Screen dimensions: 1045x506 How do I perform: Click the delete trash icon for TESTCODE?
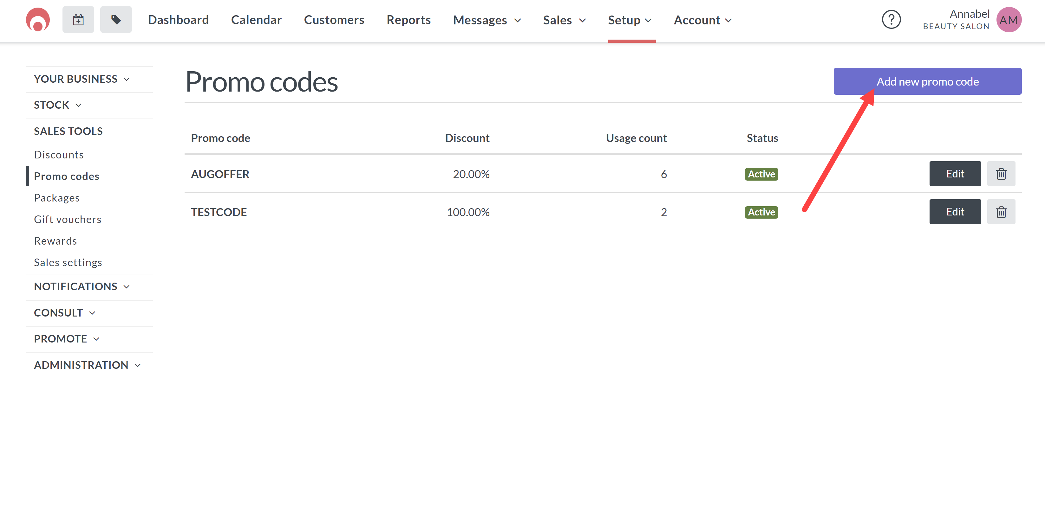coord(1001,212)
